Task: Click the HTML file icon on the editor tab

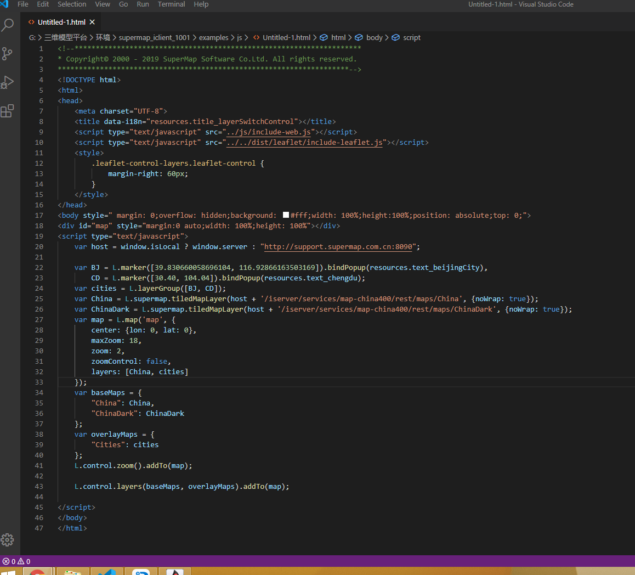Action: click(x=31, y=22)
